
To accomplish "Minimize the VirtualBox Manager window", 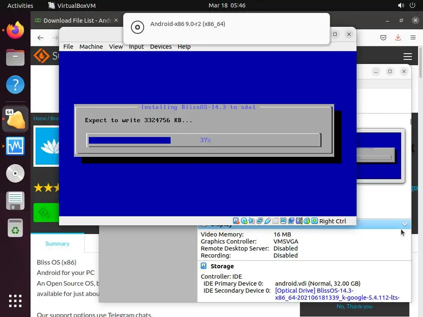I will (x=376, y=72).
